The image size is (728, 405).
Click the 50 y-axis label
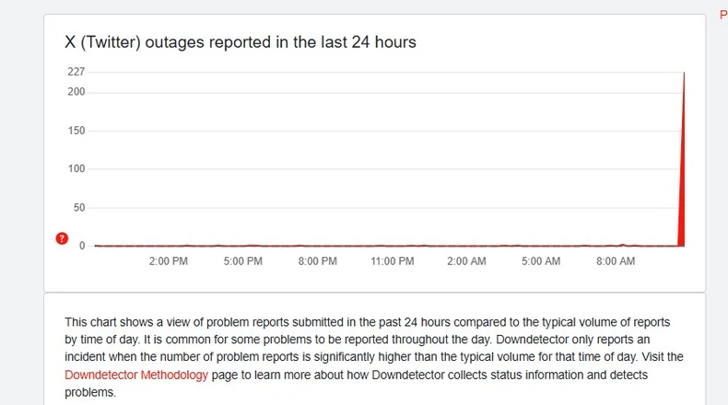pos(79,208)
